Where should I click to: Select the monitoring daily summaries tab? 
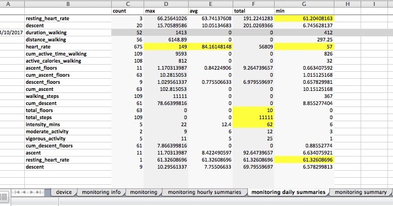288,192
